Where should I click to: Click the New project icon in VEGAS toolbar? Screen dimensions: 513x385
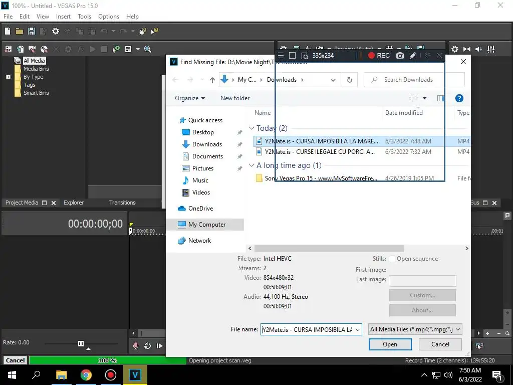coord(8,31)
